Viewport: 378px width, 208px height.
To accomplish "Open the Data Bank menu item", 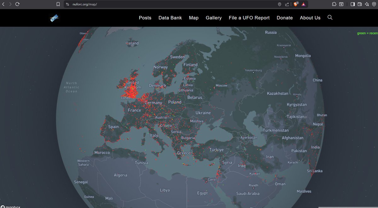I will (170, 18).
